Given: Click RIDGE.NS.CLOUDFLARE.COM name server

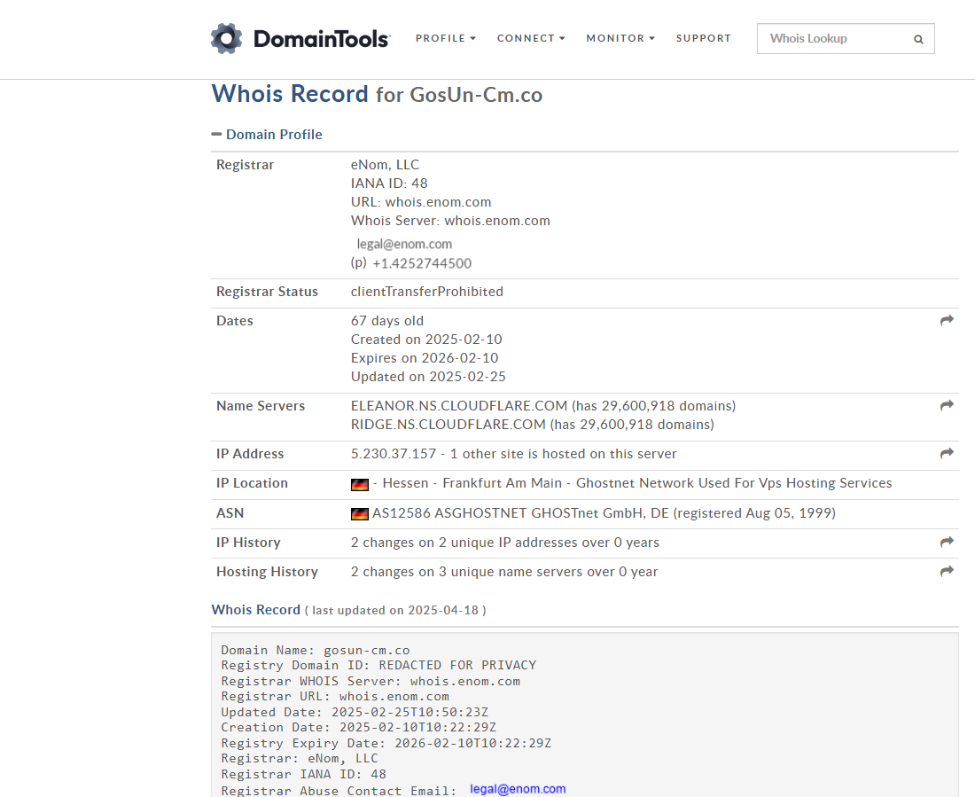Looking at the screenshot, I should [x=448, y=425].
